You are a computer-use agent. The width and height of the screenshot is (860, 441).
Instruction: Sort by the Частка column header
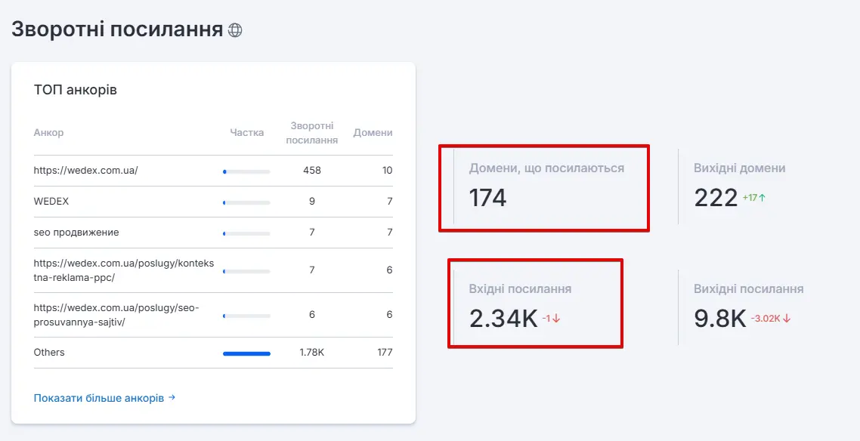246,133
